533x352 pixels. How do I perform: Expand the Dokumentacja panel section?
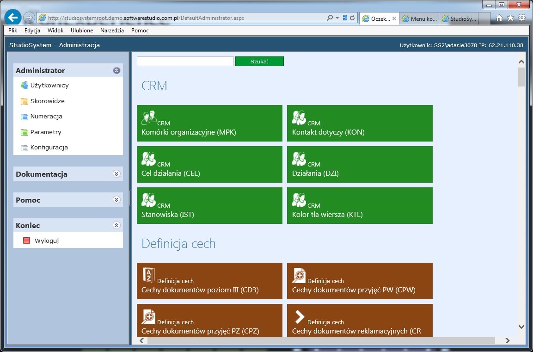point(116,174)
